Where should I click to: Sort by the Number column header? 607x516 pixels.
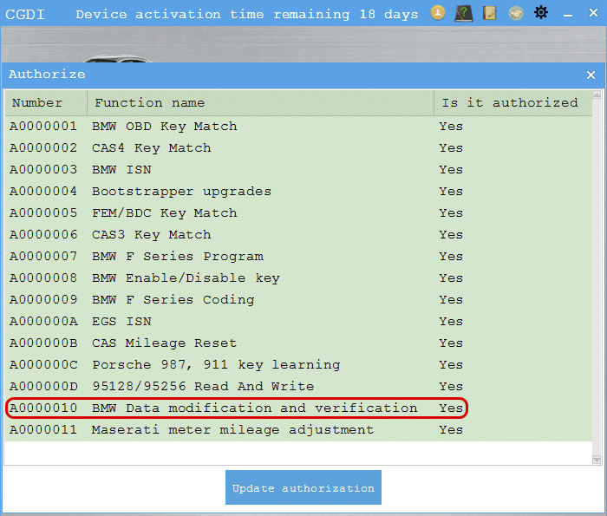point(46,103)
